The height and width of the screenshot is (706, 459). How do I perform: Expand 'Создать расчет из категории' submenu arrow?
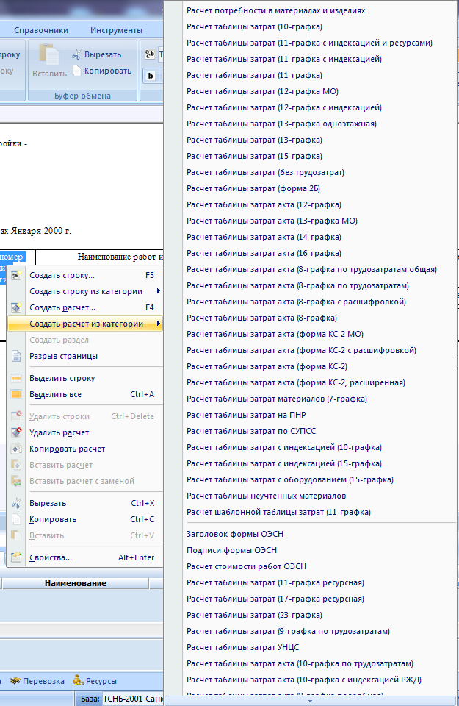158,324
